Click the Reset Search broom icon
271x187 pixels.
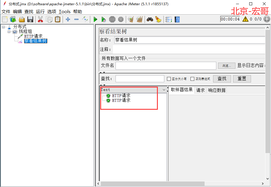pos(158,19)
